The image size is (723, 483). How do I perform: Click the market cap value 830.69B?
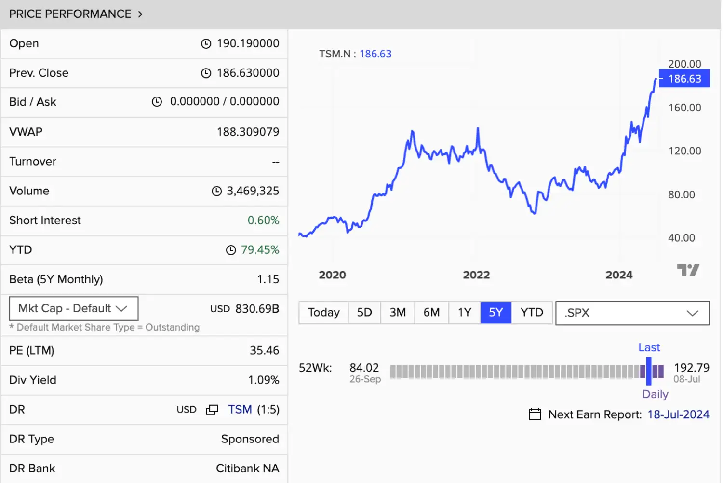point(257,309)
